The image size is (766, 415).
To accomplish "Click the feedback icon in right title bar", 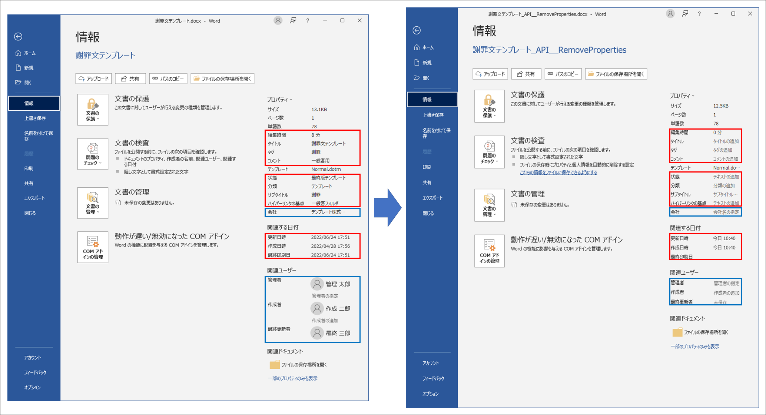I will pos(685,14).
